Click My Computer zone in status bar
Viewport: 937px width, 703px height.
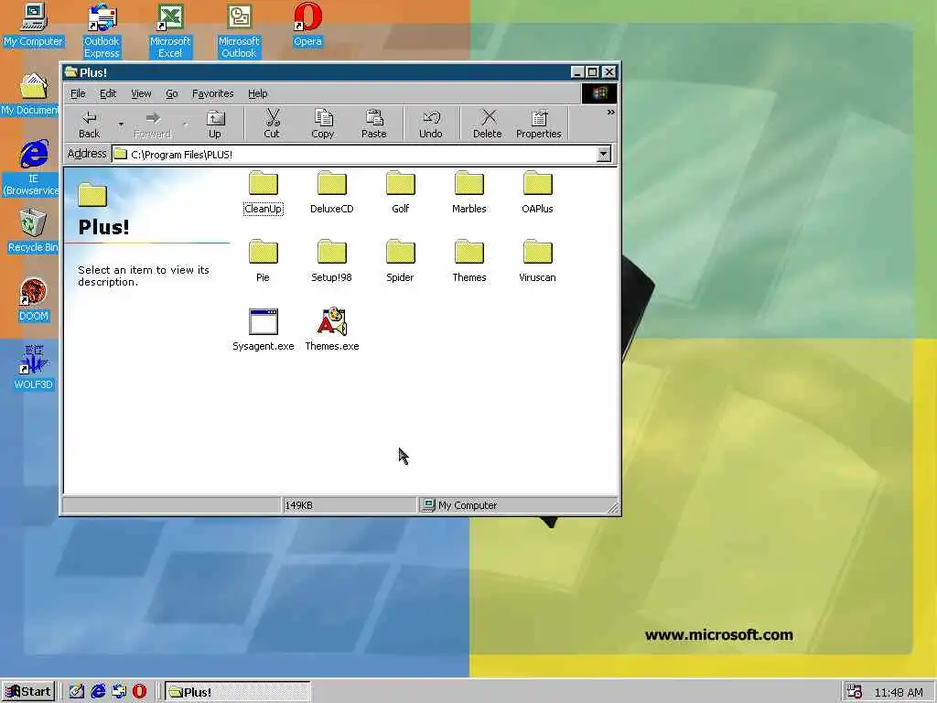(x=518, y=505)
